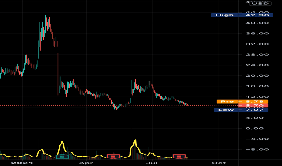Click the −4.00 price axis label
This screenshot has height=166, width=282.
(257, 139)
